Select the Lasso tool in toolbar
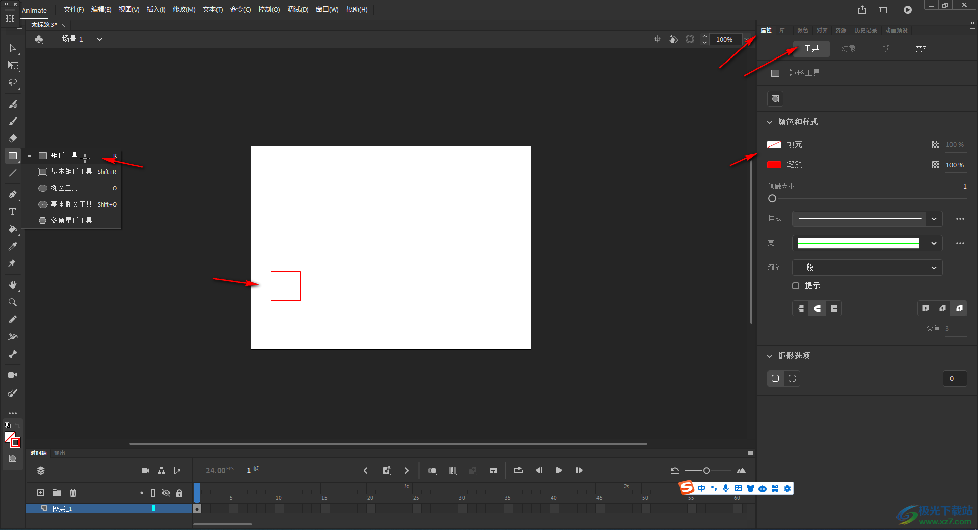 (13, 82)
